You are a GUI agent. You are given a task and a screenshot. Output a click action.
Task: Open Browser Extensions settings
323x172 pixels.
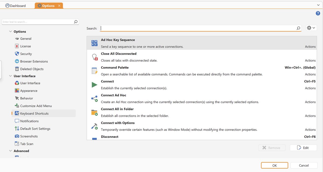click(x=34, y=61)
